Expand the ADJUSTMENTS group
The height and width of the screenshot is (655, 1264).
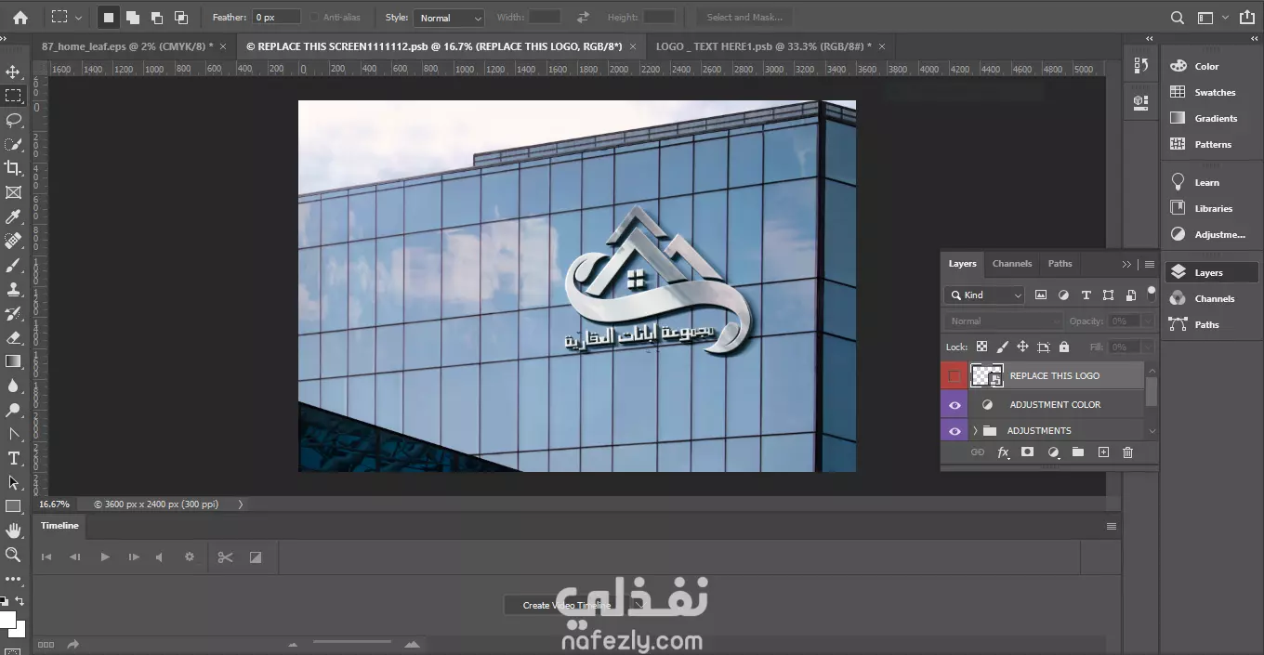[975, 430]
